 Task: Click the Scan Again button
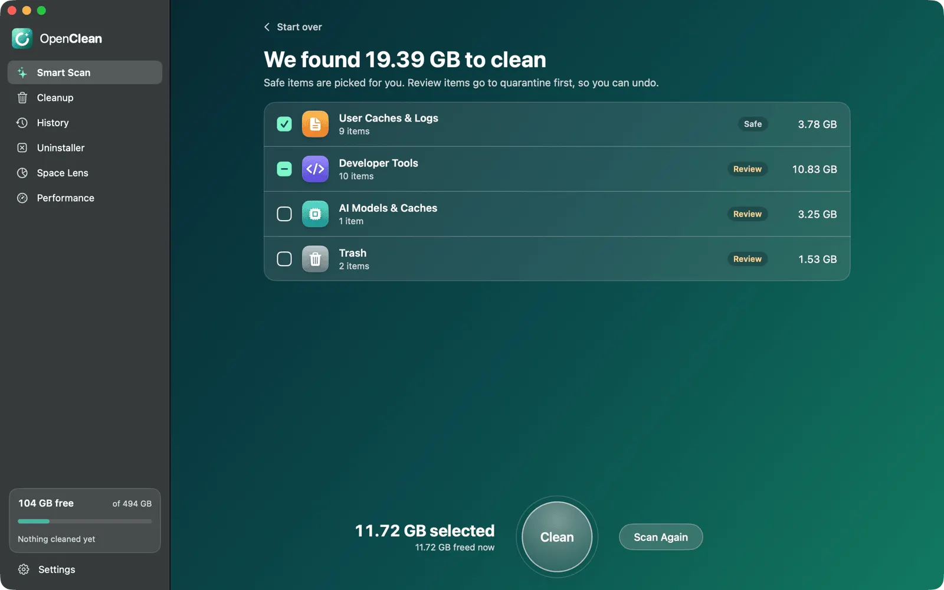[661, 537]
